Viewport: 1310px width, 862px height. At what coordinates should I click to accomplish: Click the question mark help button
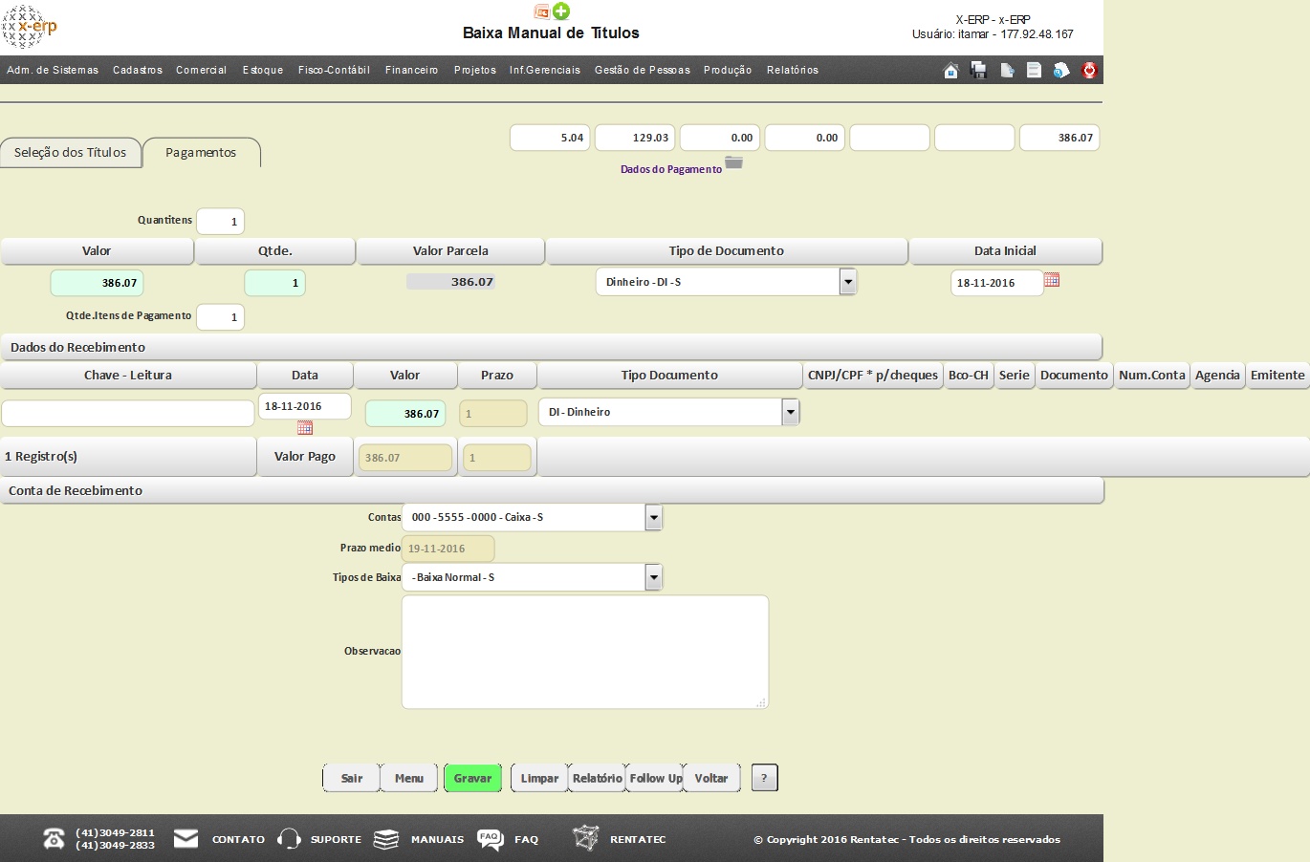(764, 778)
